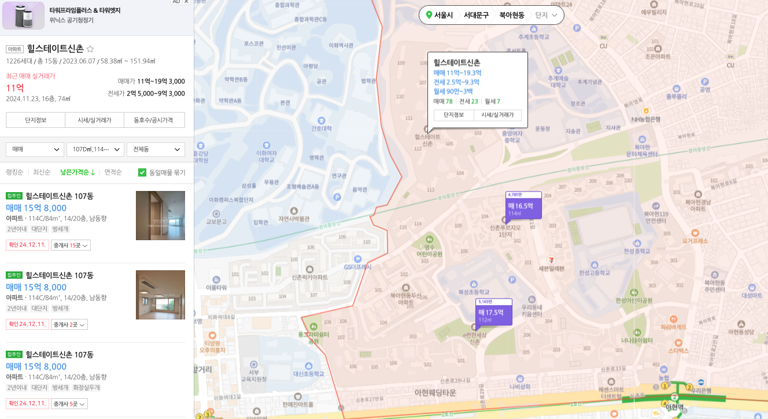The height and width of the screenshot is (419, 768).
Task: Open the 단지정보 tab in sidebar
Action: click(x=35, y=120)
